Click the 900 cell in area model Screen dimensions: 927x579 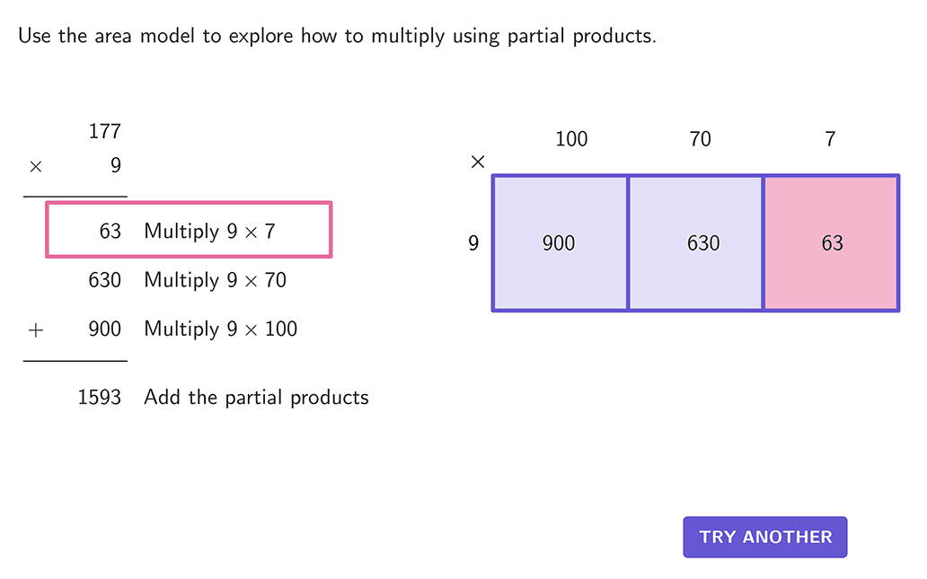pos(559,243)
